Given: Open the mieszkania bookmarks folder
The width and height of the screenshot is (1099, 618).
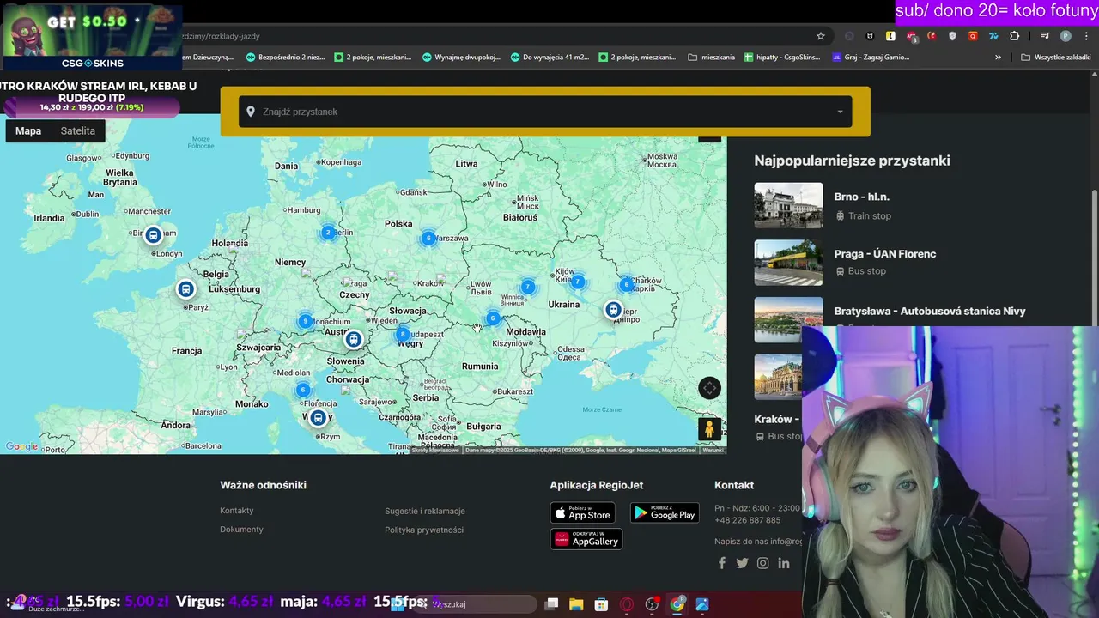Looking at the screenshot, I should [x=712, y=58].
